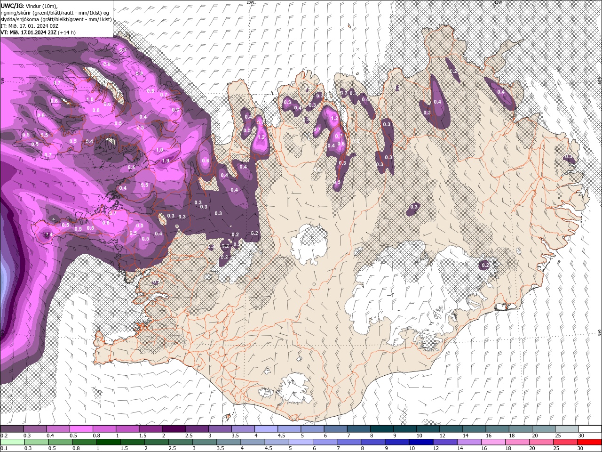Click the dark grey-purple 0.2–0.3 snow legend swatch
The image size is (602, 452).
[12, 429]
